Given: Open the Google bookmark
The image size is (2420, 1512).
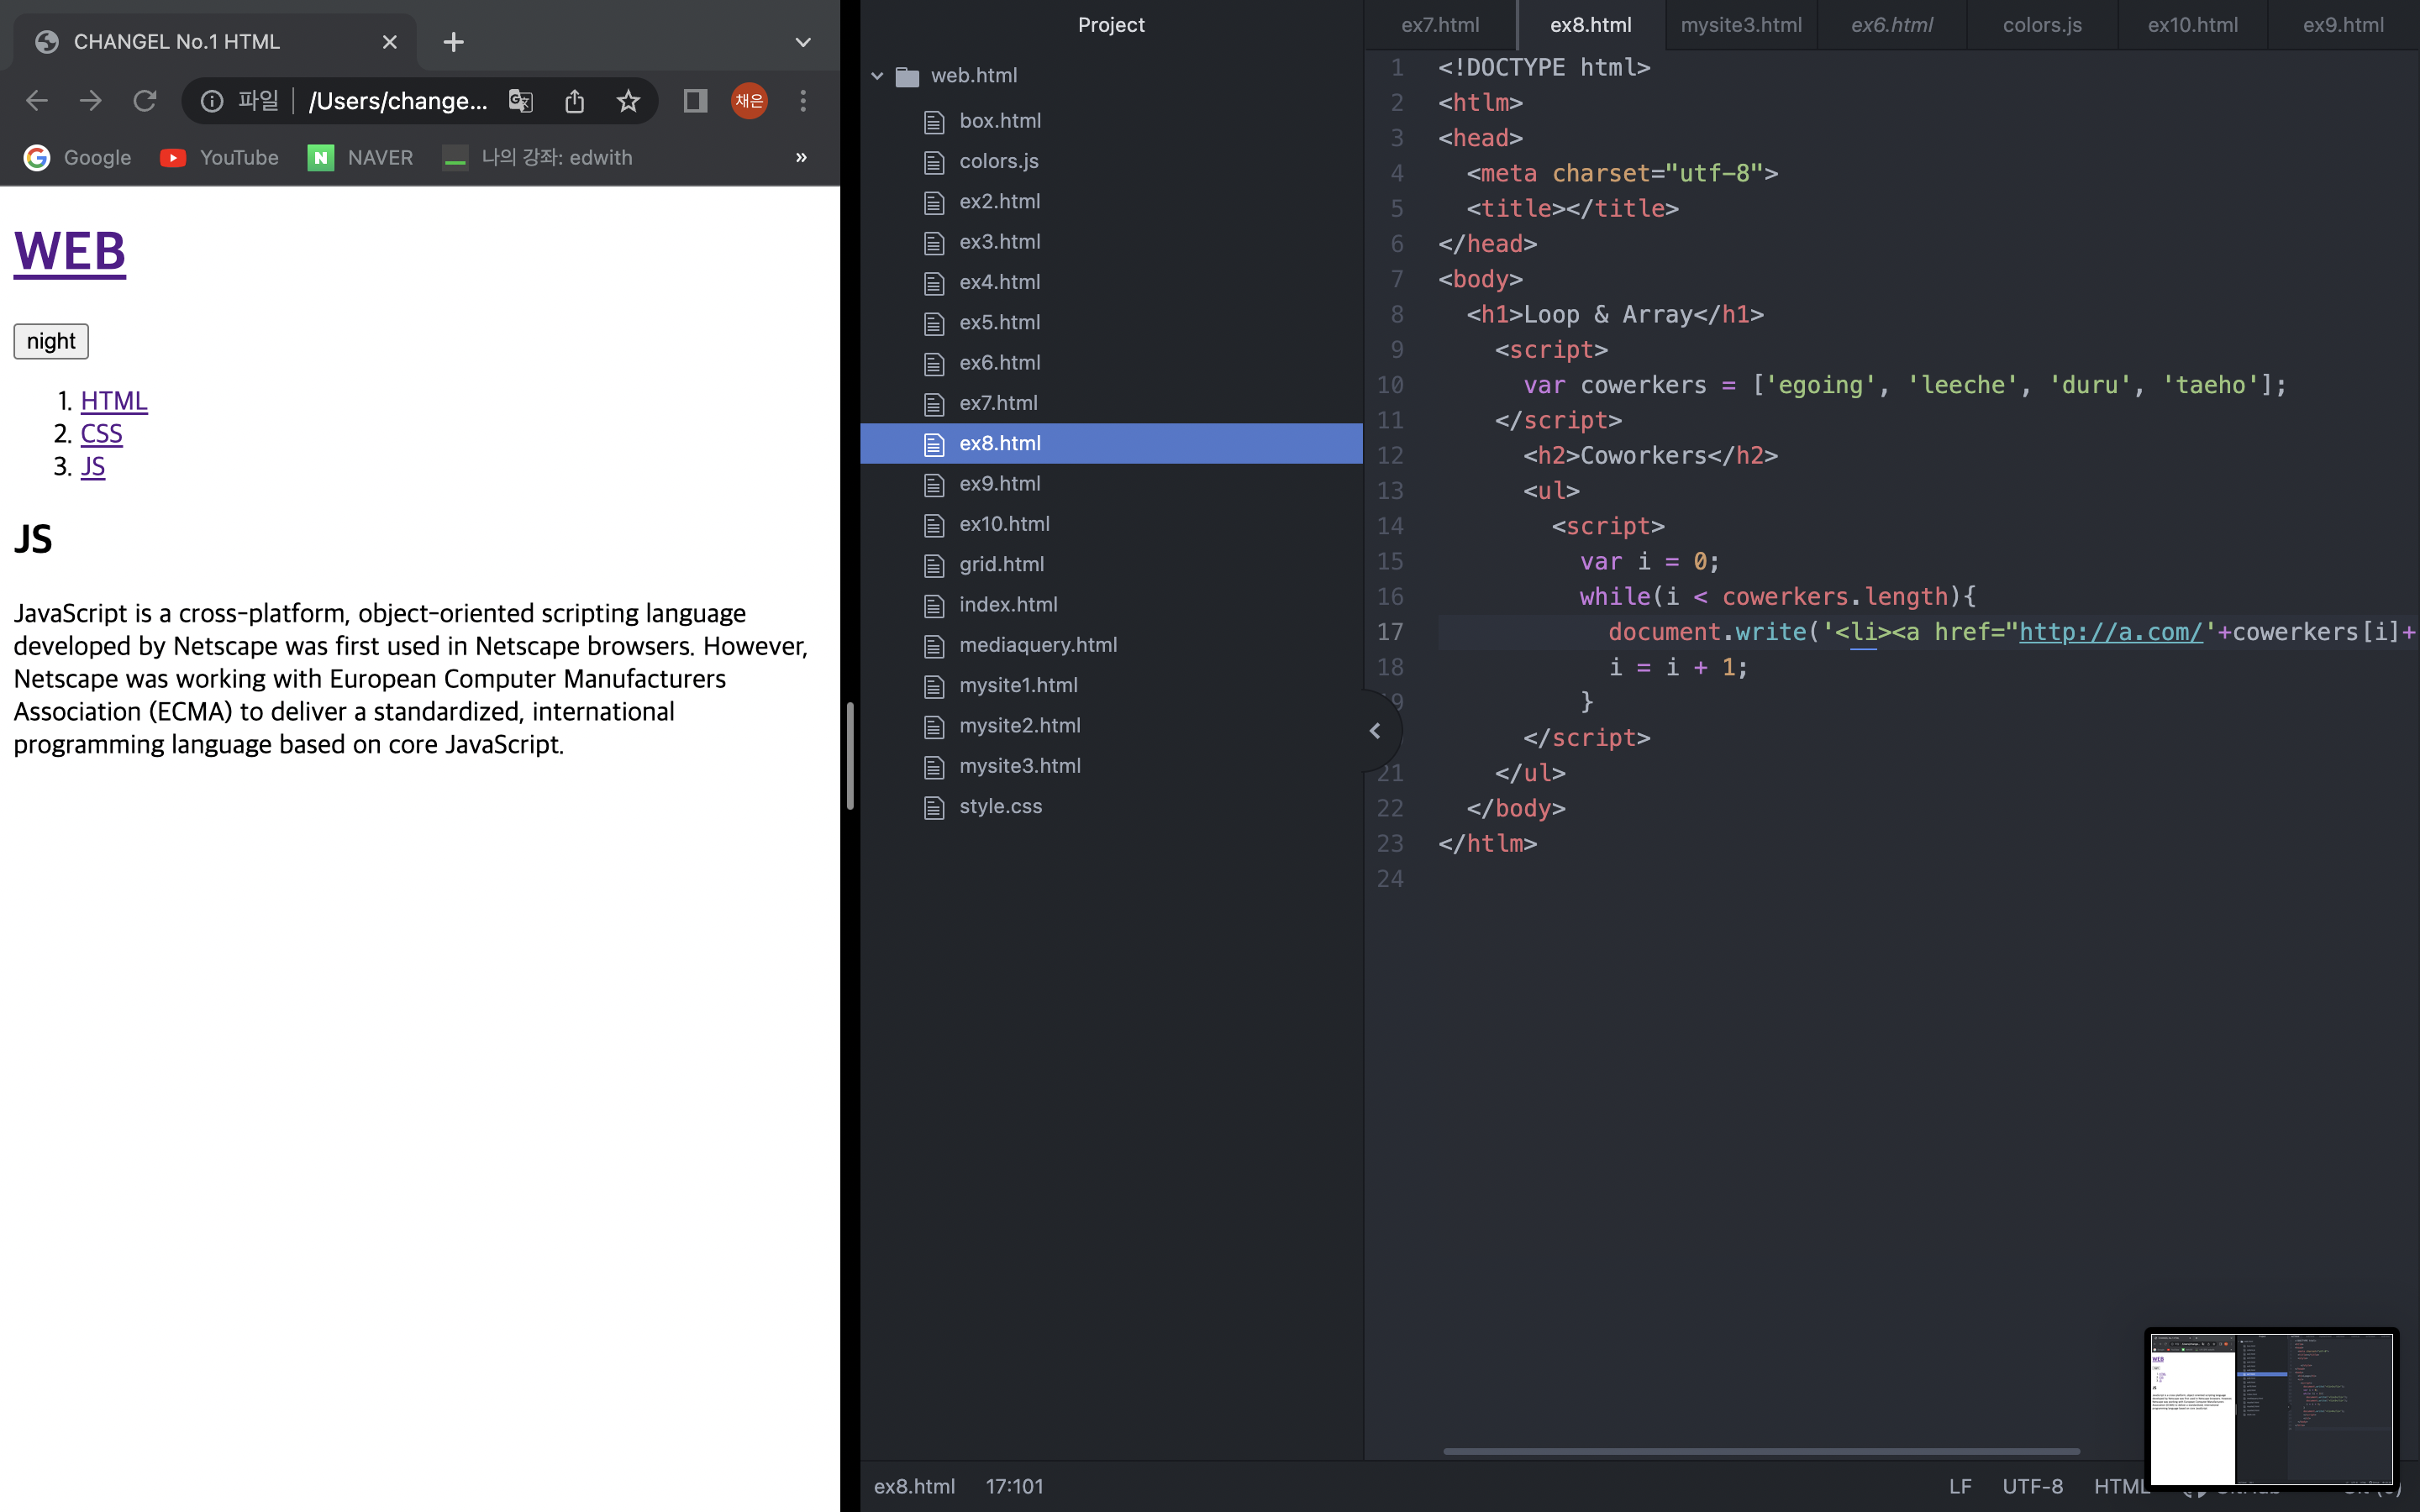Looking at the screenshot, I should pos(78,157).
